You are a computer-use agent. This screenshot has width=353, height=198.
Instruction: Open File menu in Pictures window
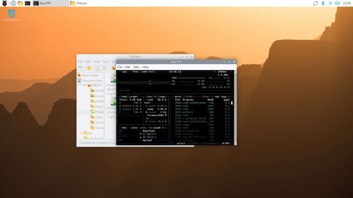(80, 62)
